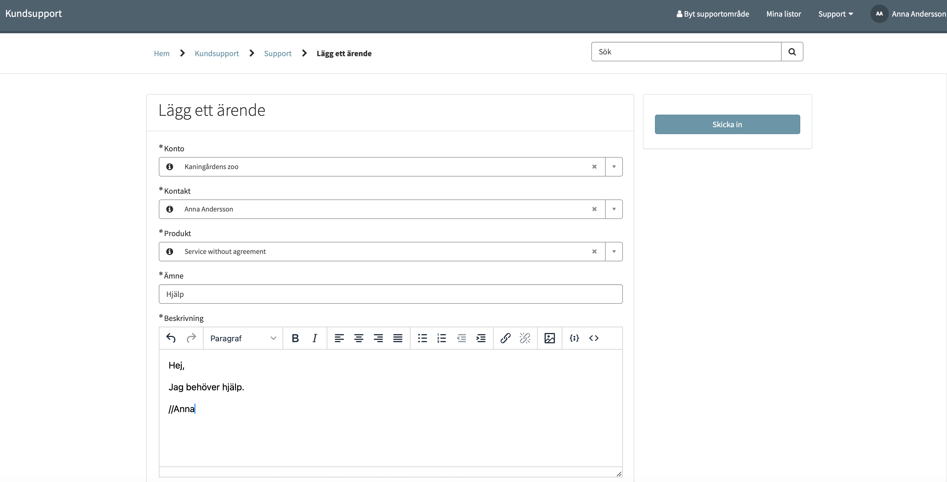Decrease indent of paragraph
The image size is (947, 482).
tap(461, 338)
